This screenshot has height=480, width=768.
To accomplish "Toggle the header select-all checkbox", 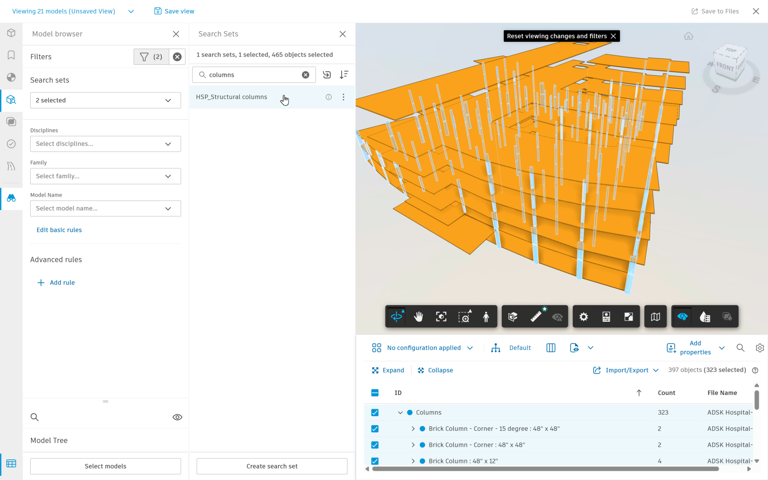I will (x=375, y=393).
